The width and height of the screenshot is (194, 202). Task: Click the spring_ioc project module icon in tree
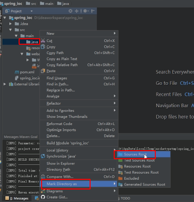(x=11, y=18)
